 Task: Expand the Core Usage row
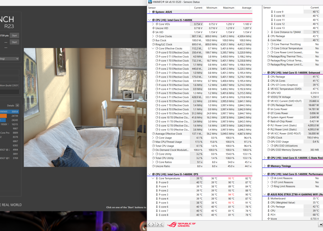pyautogui.click(x=153, y=138)
